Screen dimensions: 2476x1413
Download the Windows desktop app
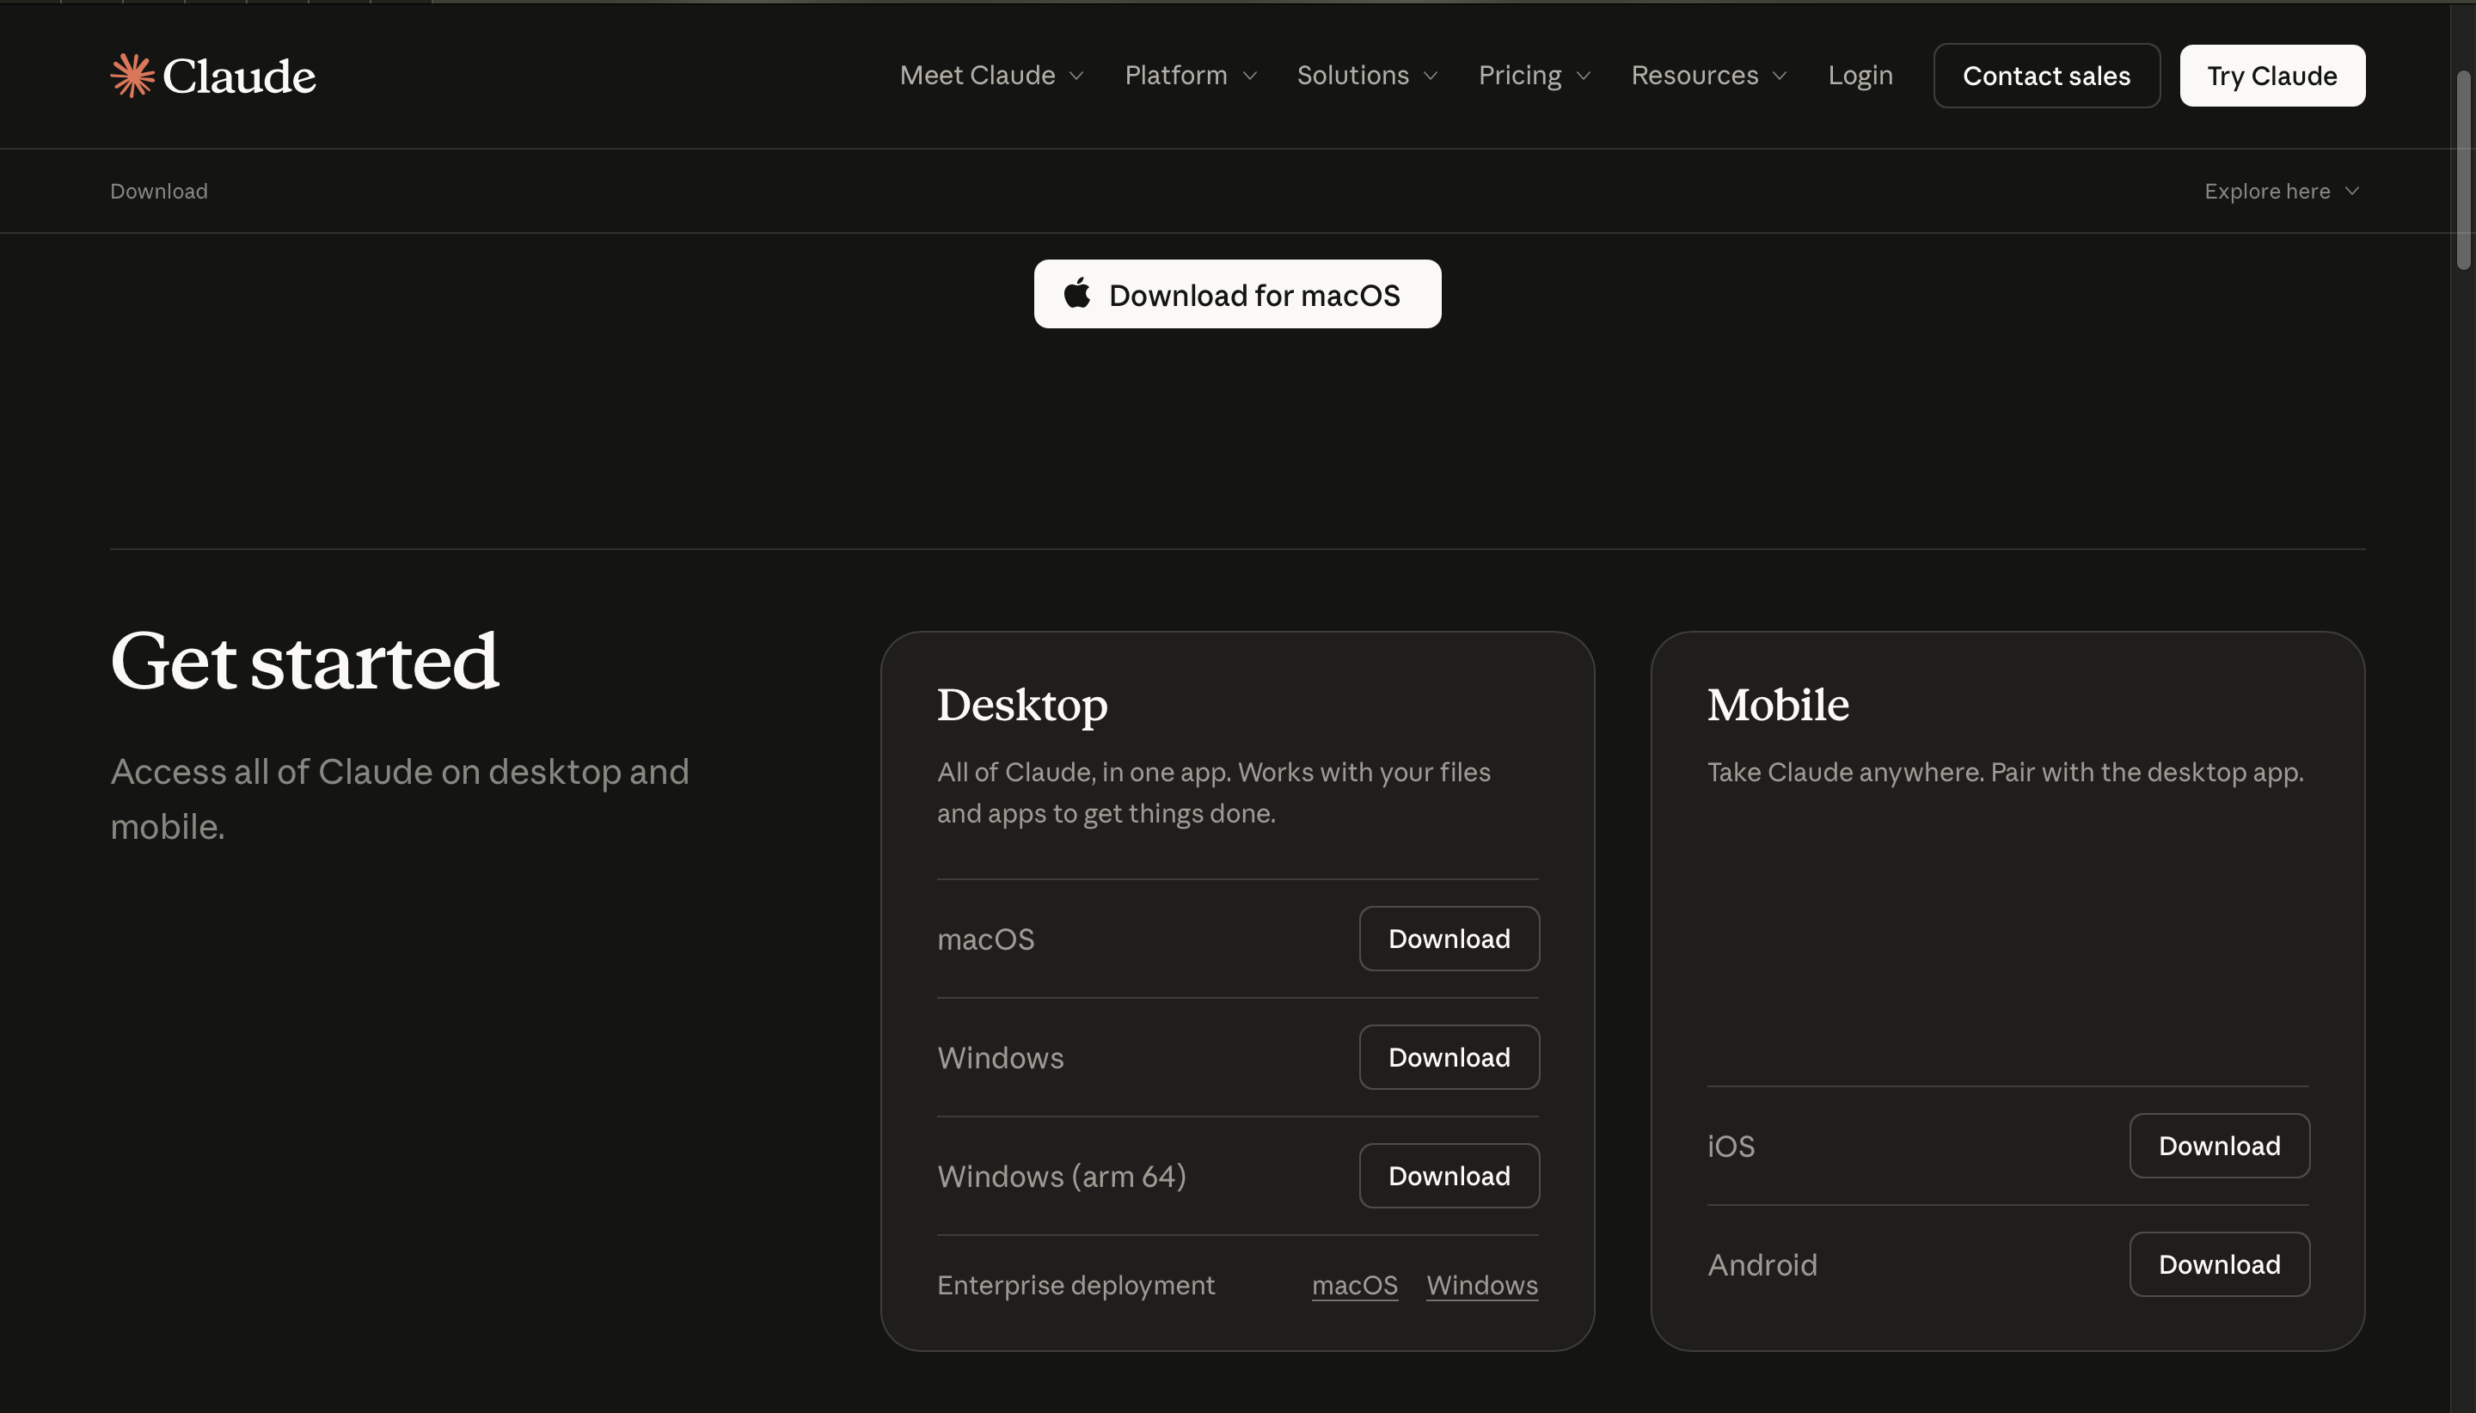point(1449,1057)
